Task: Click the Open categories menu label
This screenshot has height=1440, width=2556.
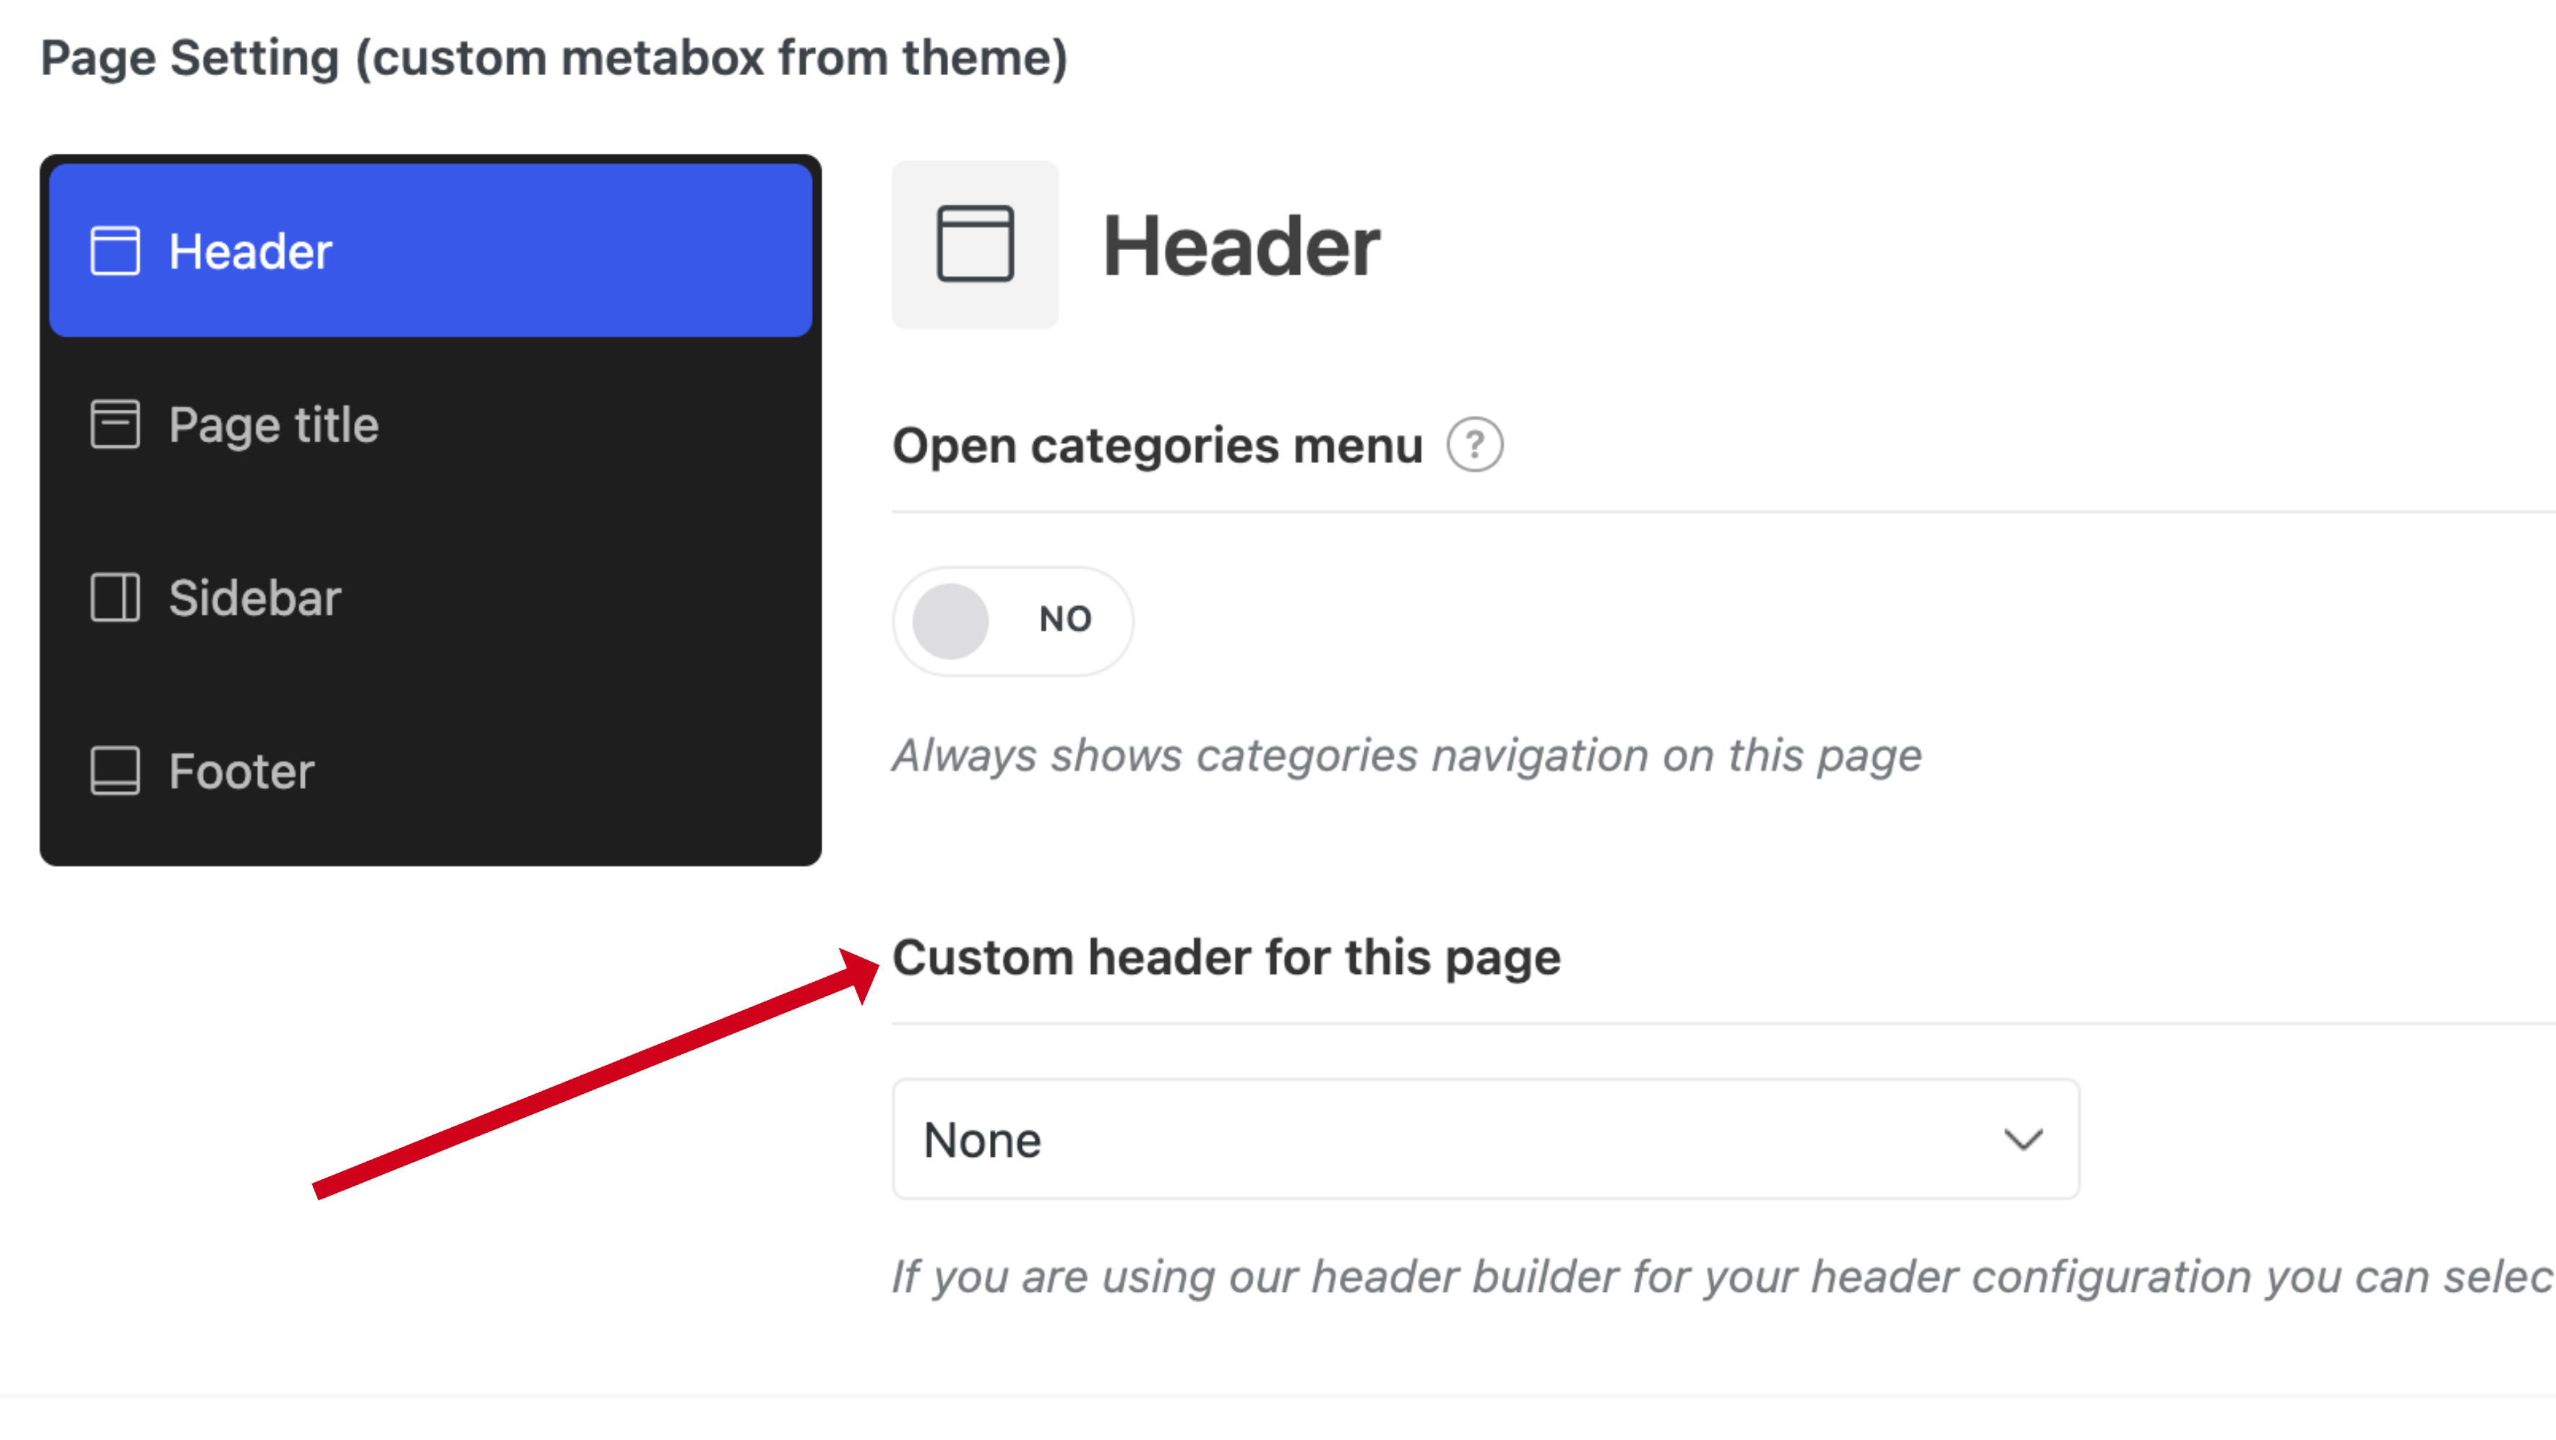Action: (x=1157, y=445)
